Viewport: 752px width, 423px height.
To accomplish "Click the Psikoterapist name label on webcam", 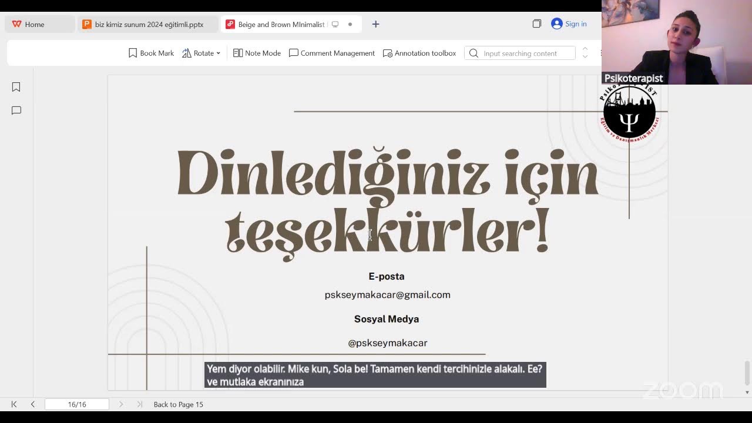I will coord(633,78).
